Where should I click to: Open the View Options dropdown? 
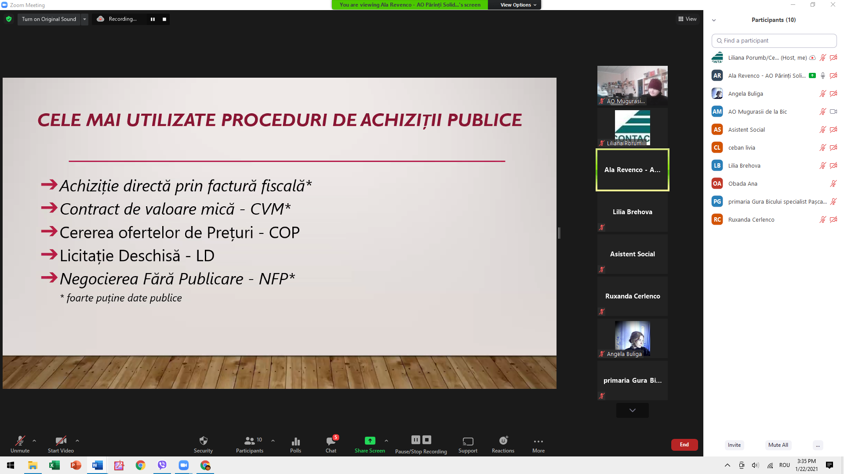518,5
